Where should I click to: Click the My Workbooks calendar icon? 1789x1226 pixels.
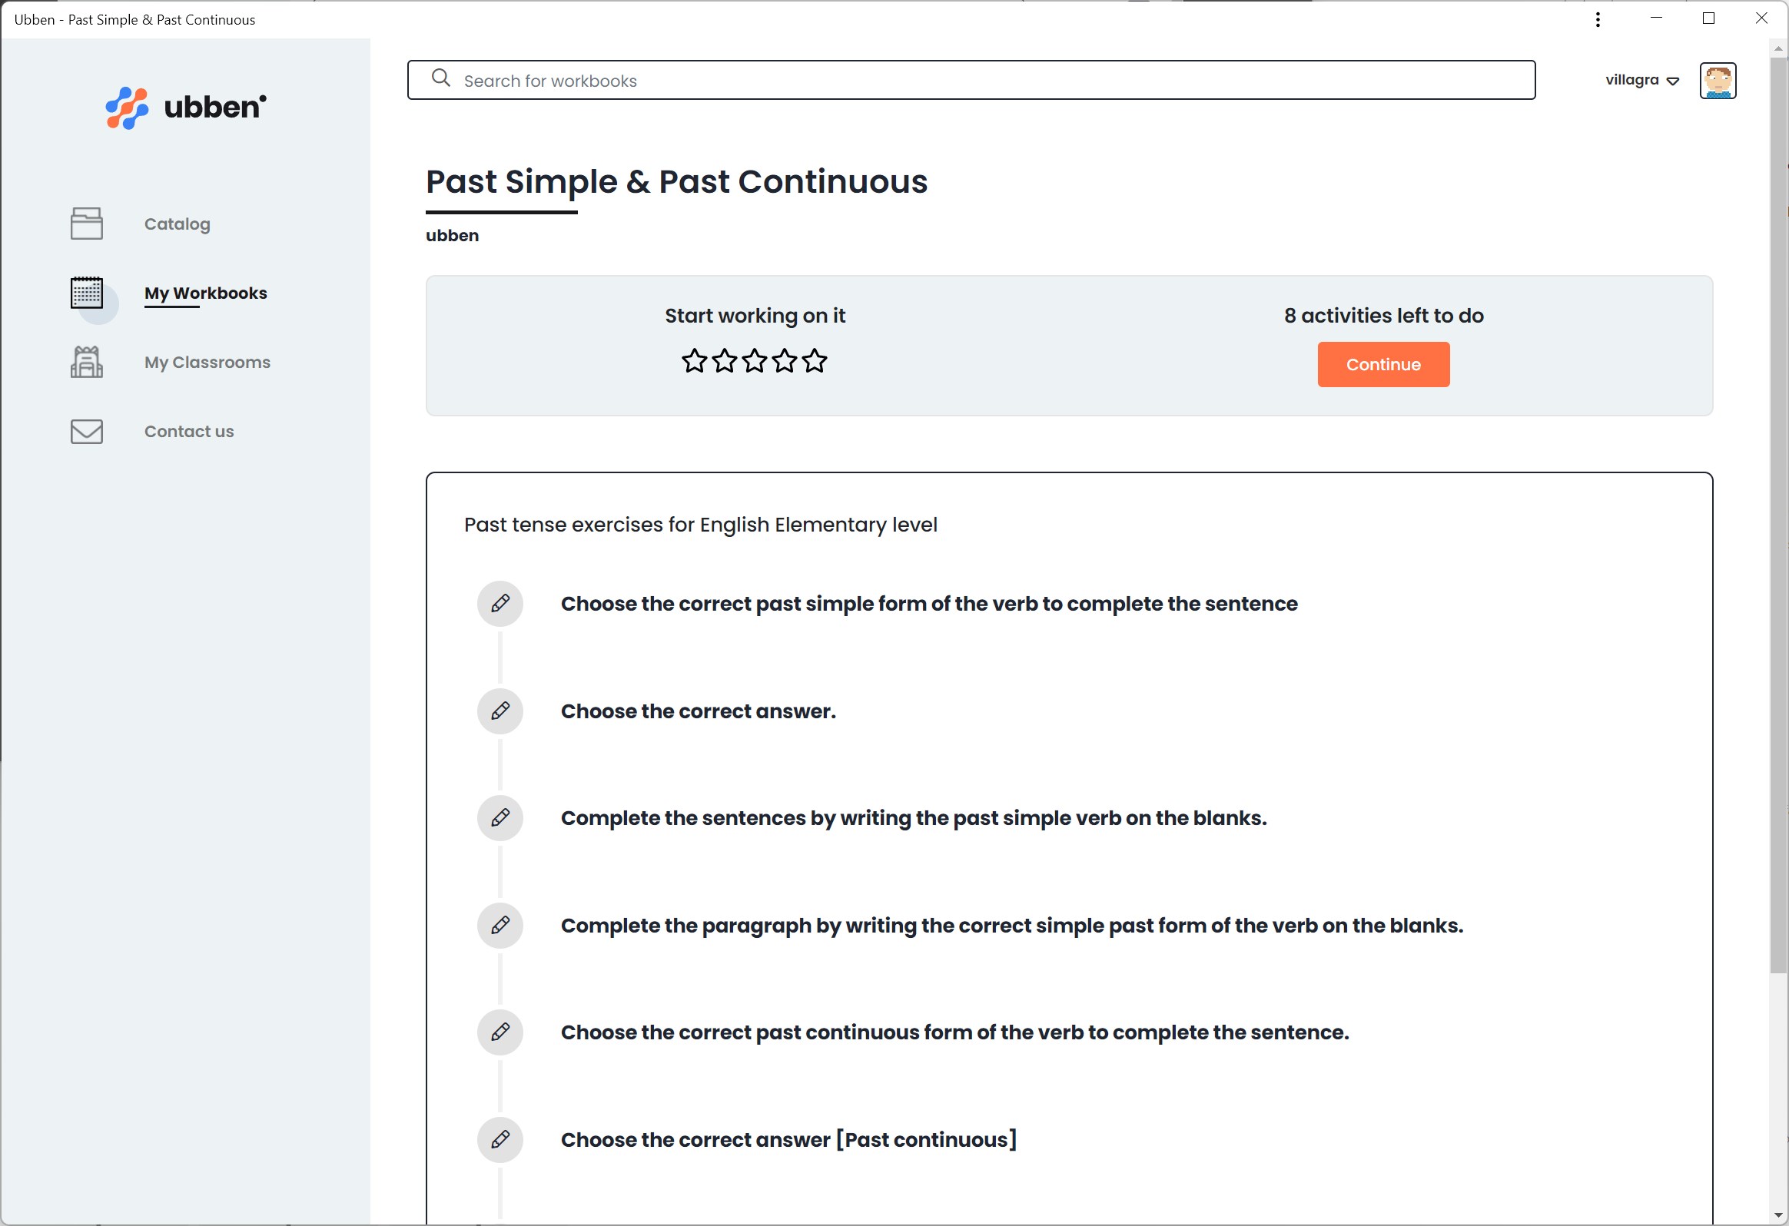point(86,293)
